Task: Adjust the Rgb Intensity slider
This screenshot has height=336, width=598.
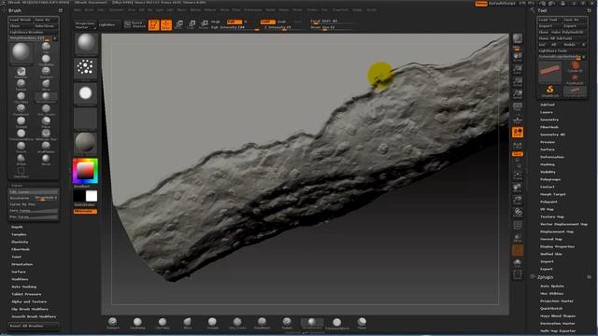Action: coord(235,27)
